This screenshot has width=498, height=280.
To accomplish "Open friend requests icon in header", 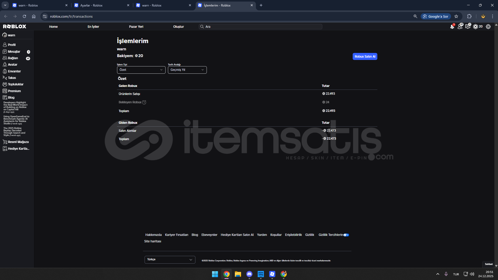I will tap(460, 27).
